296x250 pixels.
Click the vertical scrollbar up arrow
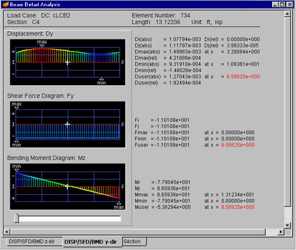tap(287, 14)
